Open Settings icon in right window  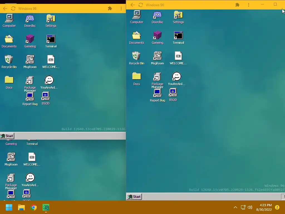tap(178, 17)
